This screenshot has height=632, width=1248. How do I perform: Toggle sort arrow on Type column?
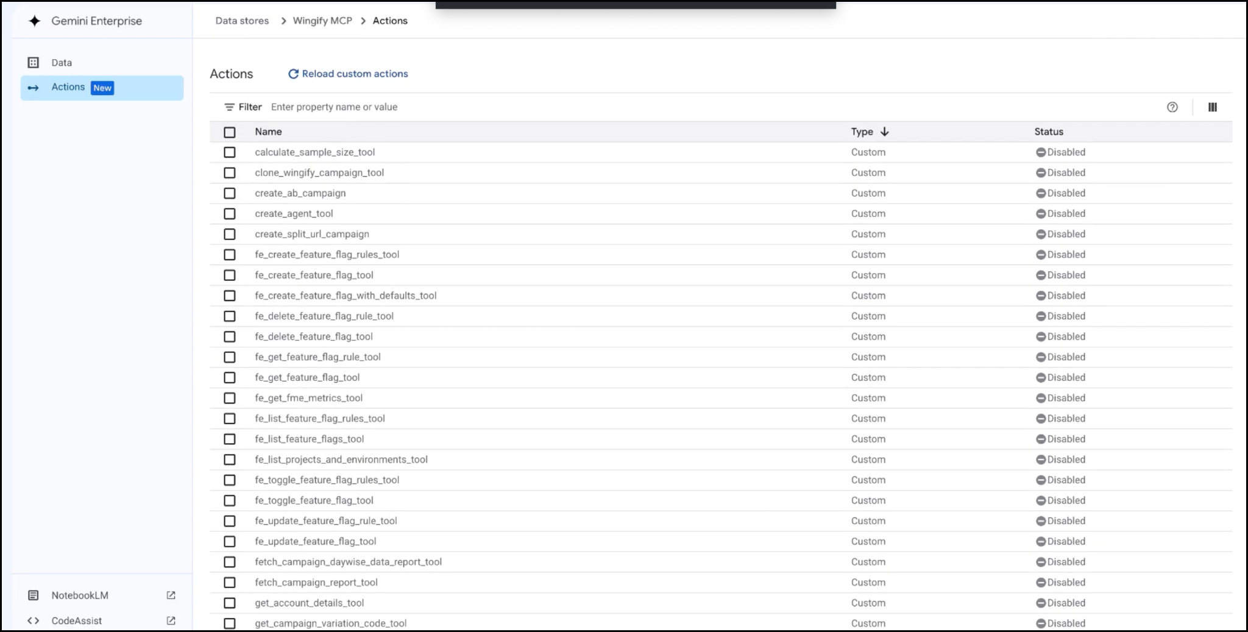(885, 132)
